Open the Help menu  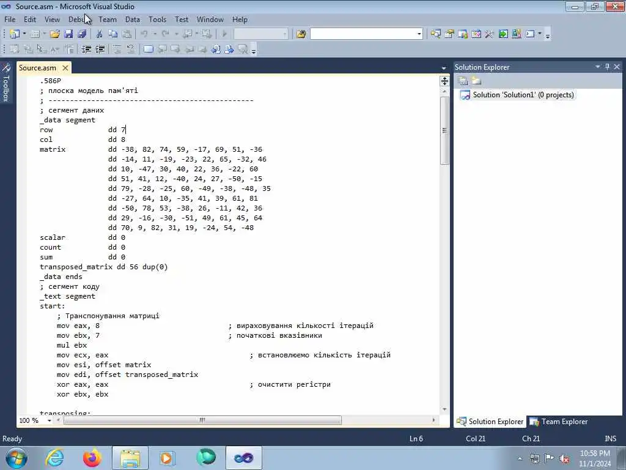(x=240, y=19)
